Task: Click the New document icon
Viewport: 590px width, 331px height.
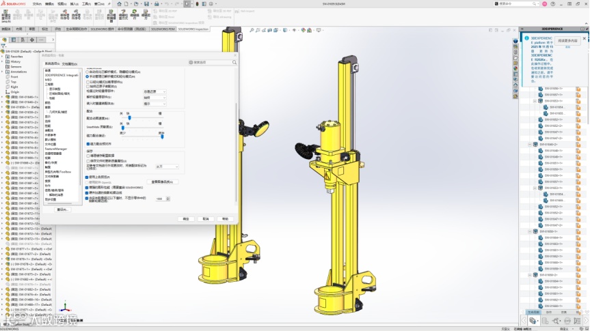Action: click(126, 4)
